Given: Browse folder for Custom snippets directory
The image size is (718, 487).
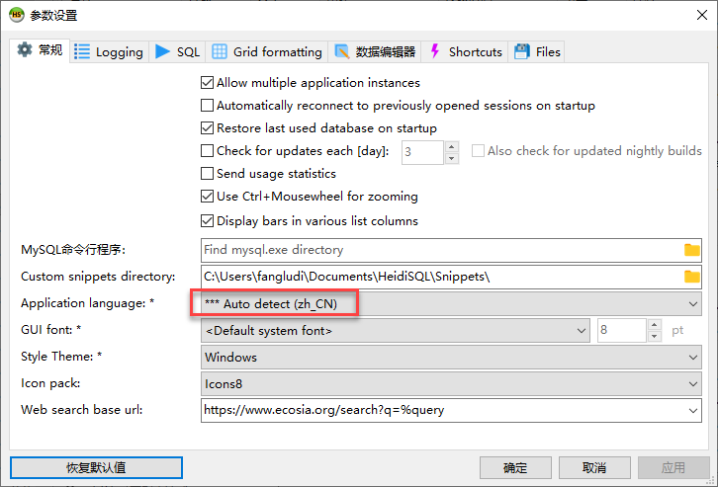Looking at the screenshot, I should point(692,277).
